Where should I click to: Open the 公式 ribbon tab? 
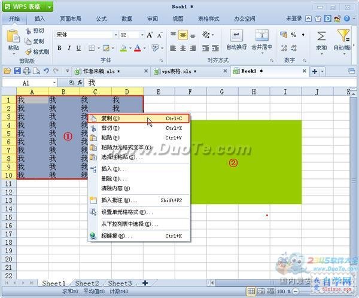(x=102, y=19)
